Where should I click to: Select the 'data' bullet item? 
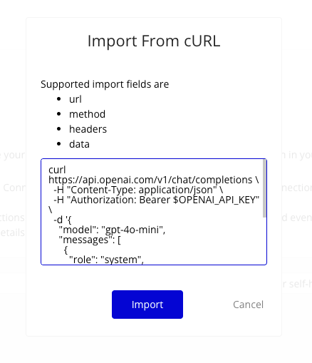pos(79,144)
